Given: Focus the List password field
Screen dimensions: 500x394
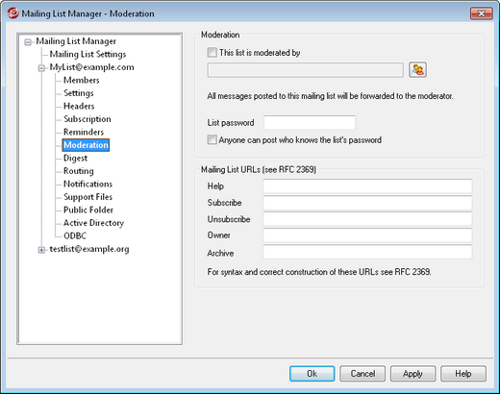Looking at the screenshot, I should 310,122.
